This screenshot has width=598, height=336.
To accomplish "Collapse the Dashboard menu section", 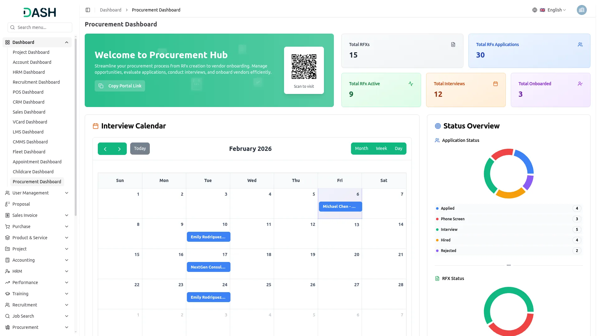I will 66,42.
